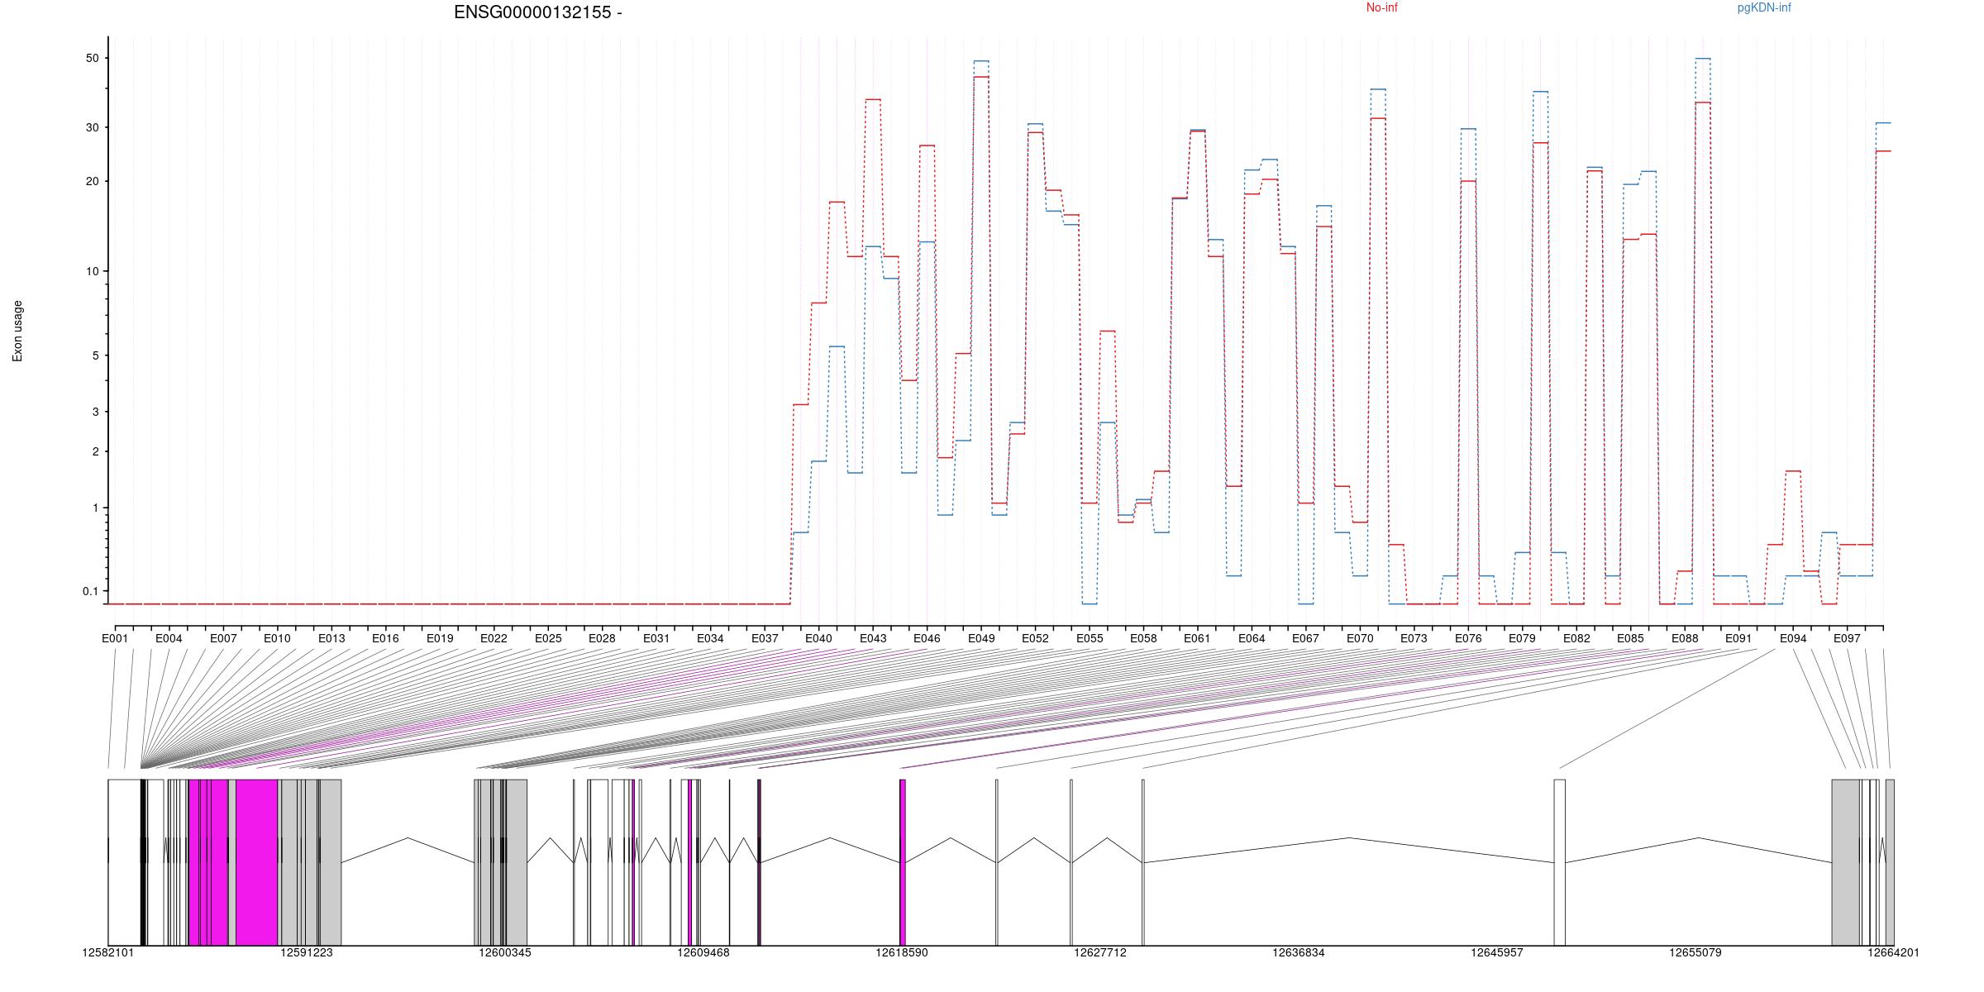Click exon label E091
The width and height of the screenshot is (1984, 992).
point(1738,638)
